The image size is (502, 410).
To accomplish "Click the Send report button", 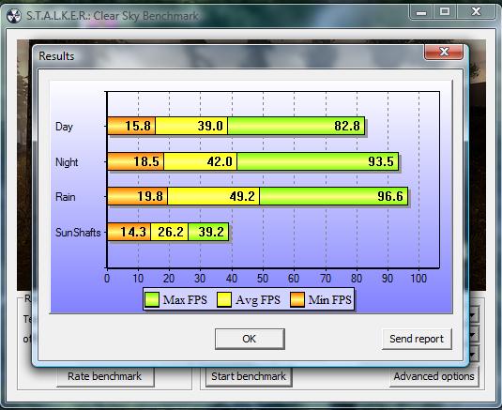I will pos(417,339).
